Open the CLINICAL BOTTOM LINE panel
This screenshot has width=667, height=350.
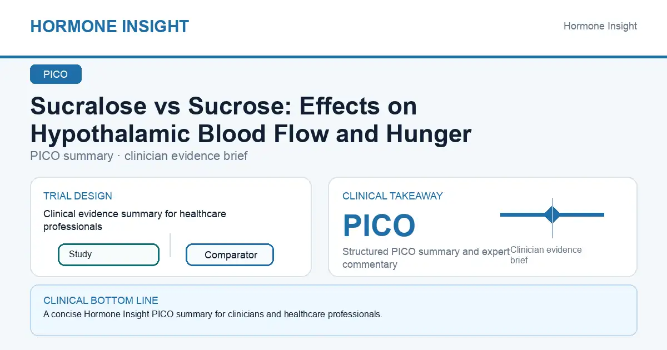coord(333,311)
